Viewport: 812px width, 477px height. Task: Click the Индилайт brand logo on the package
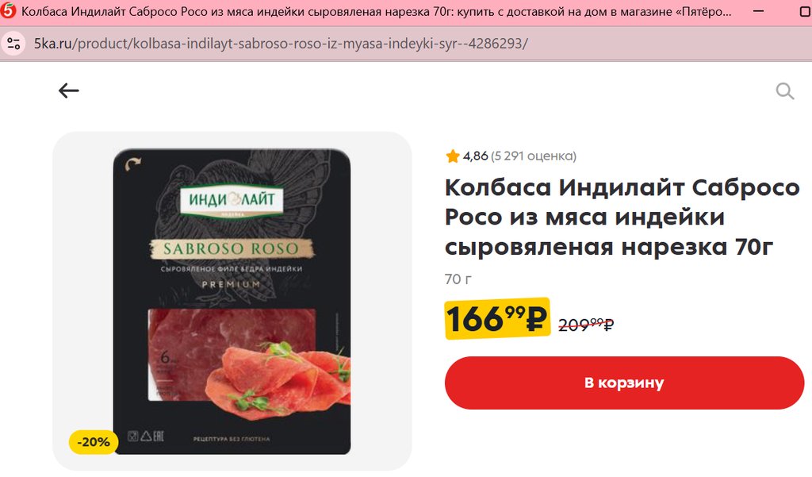tap(232, 200)
